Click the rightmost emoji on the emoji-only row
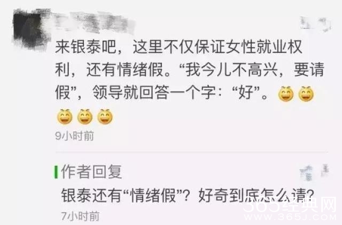Image resolution: width=342 pixels, height=225 pixels. click(105, 117)
